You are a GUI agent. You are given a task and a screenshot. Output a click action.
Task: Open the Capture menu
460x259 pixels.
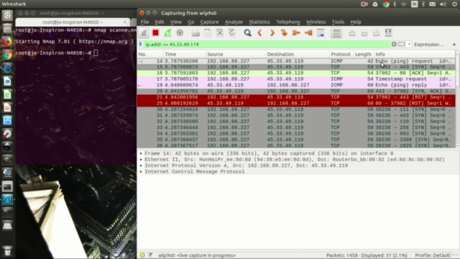[209, 22]
